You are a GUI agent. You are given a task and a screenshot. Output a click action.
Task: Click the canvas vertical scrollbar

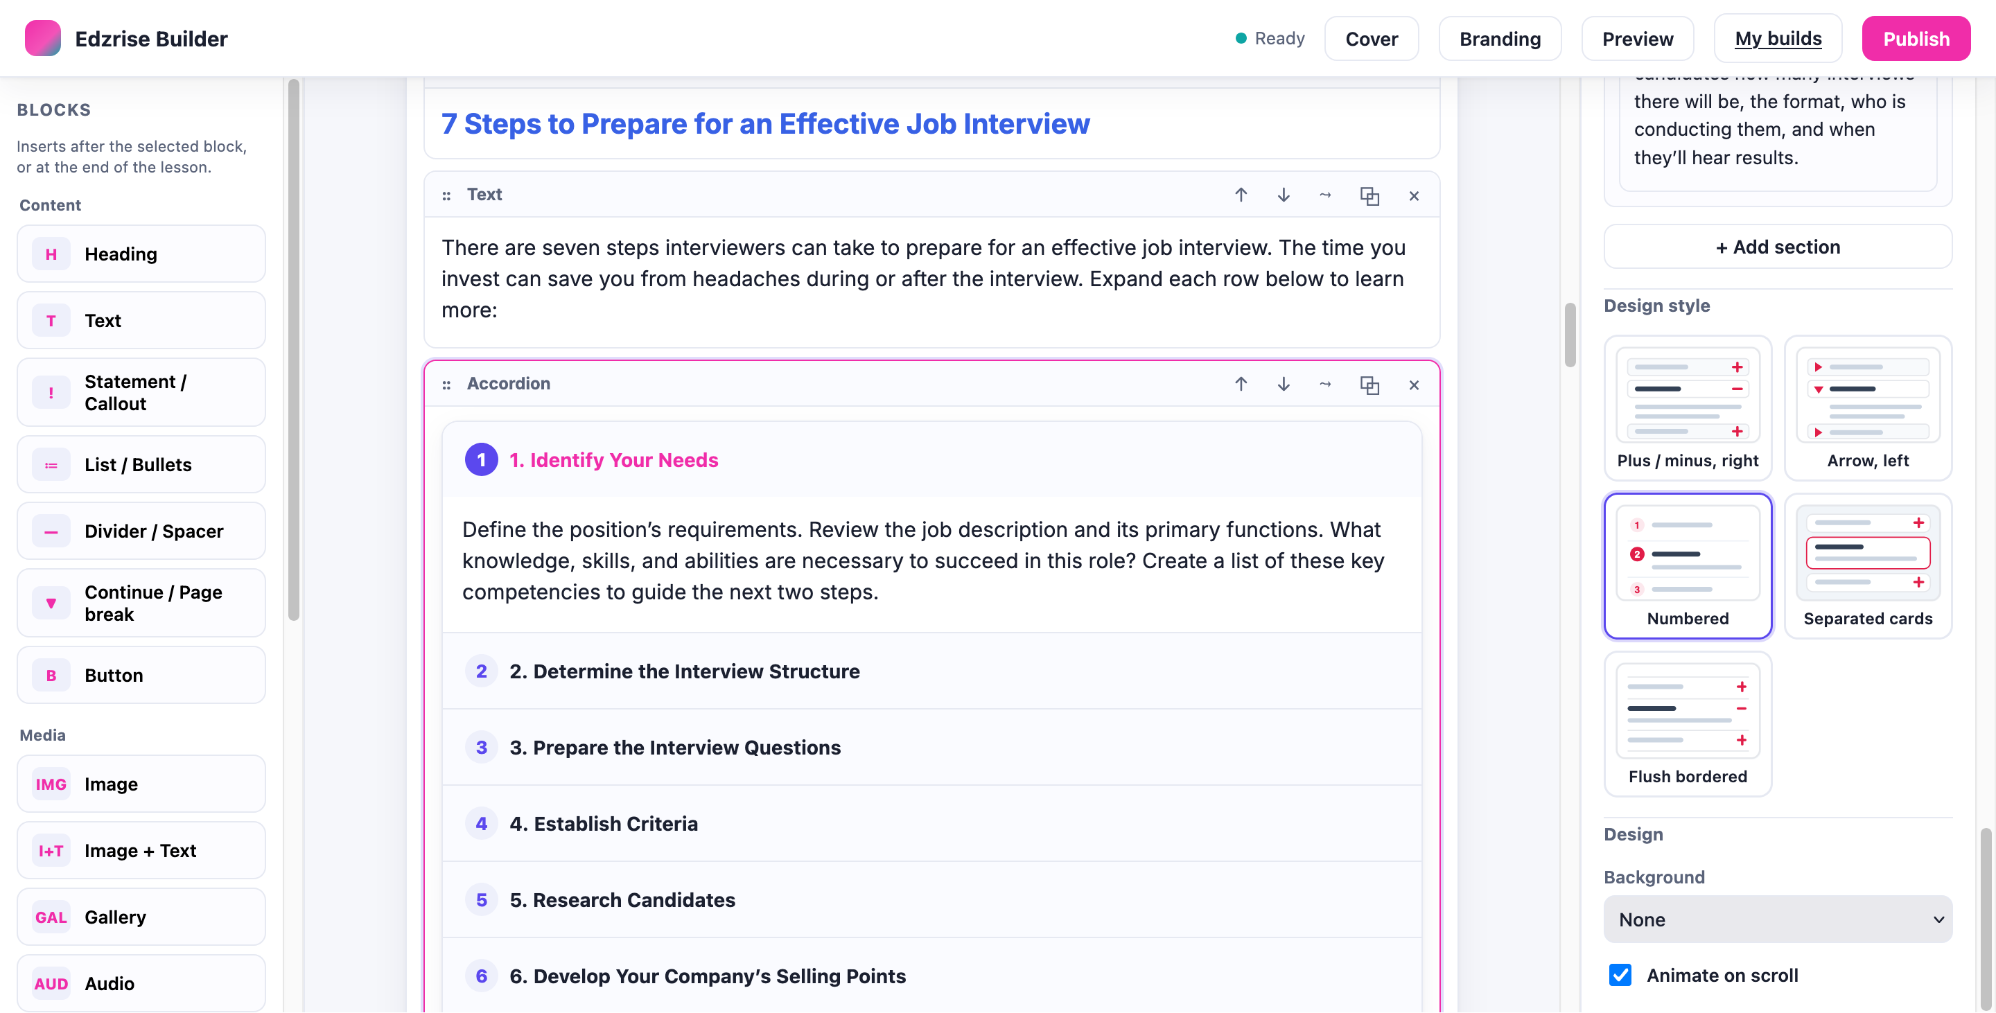click(x=1570, y=335)
